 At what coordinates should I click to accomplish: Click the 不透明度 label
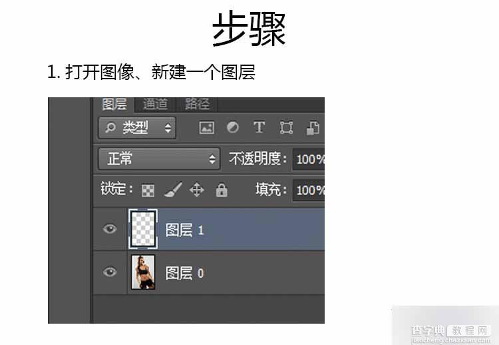coord(257,159)
